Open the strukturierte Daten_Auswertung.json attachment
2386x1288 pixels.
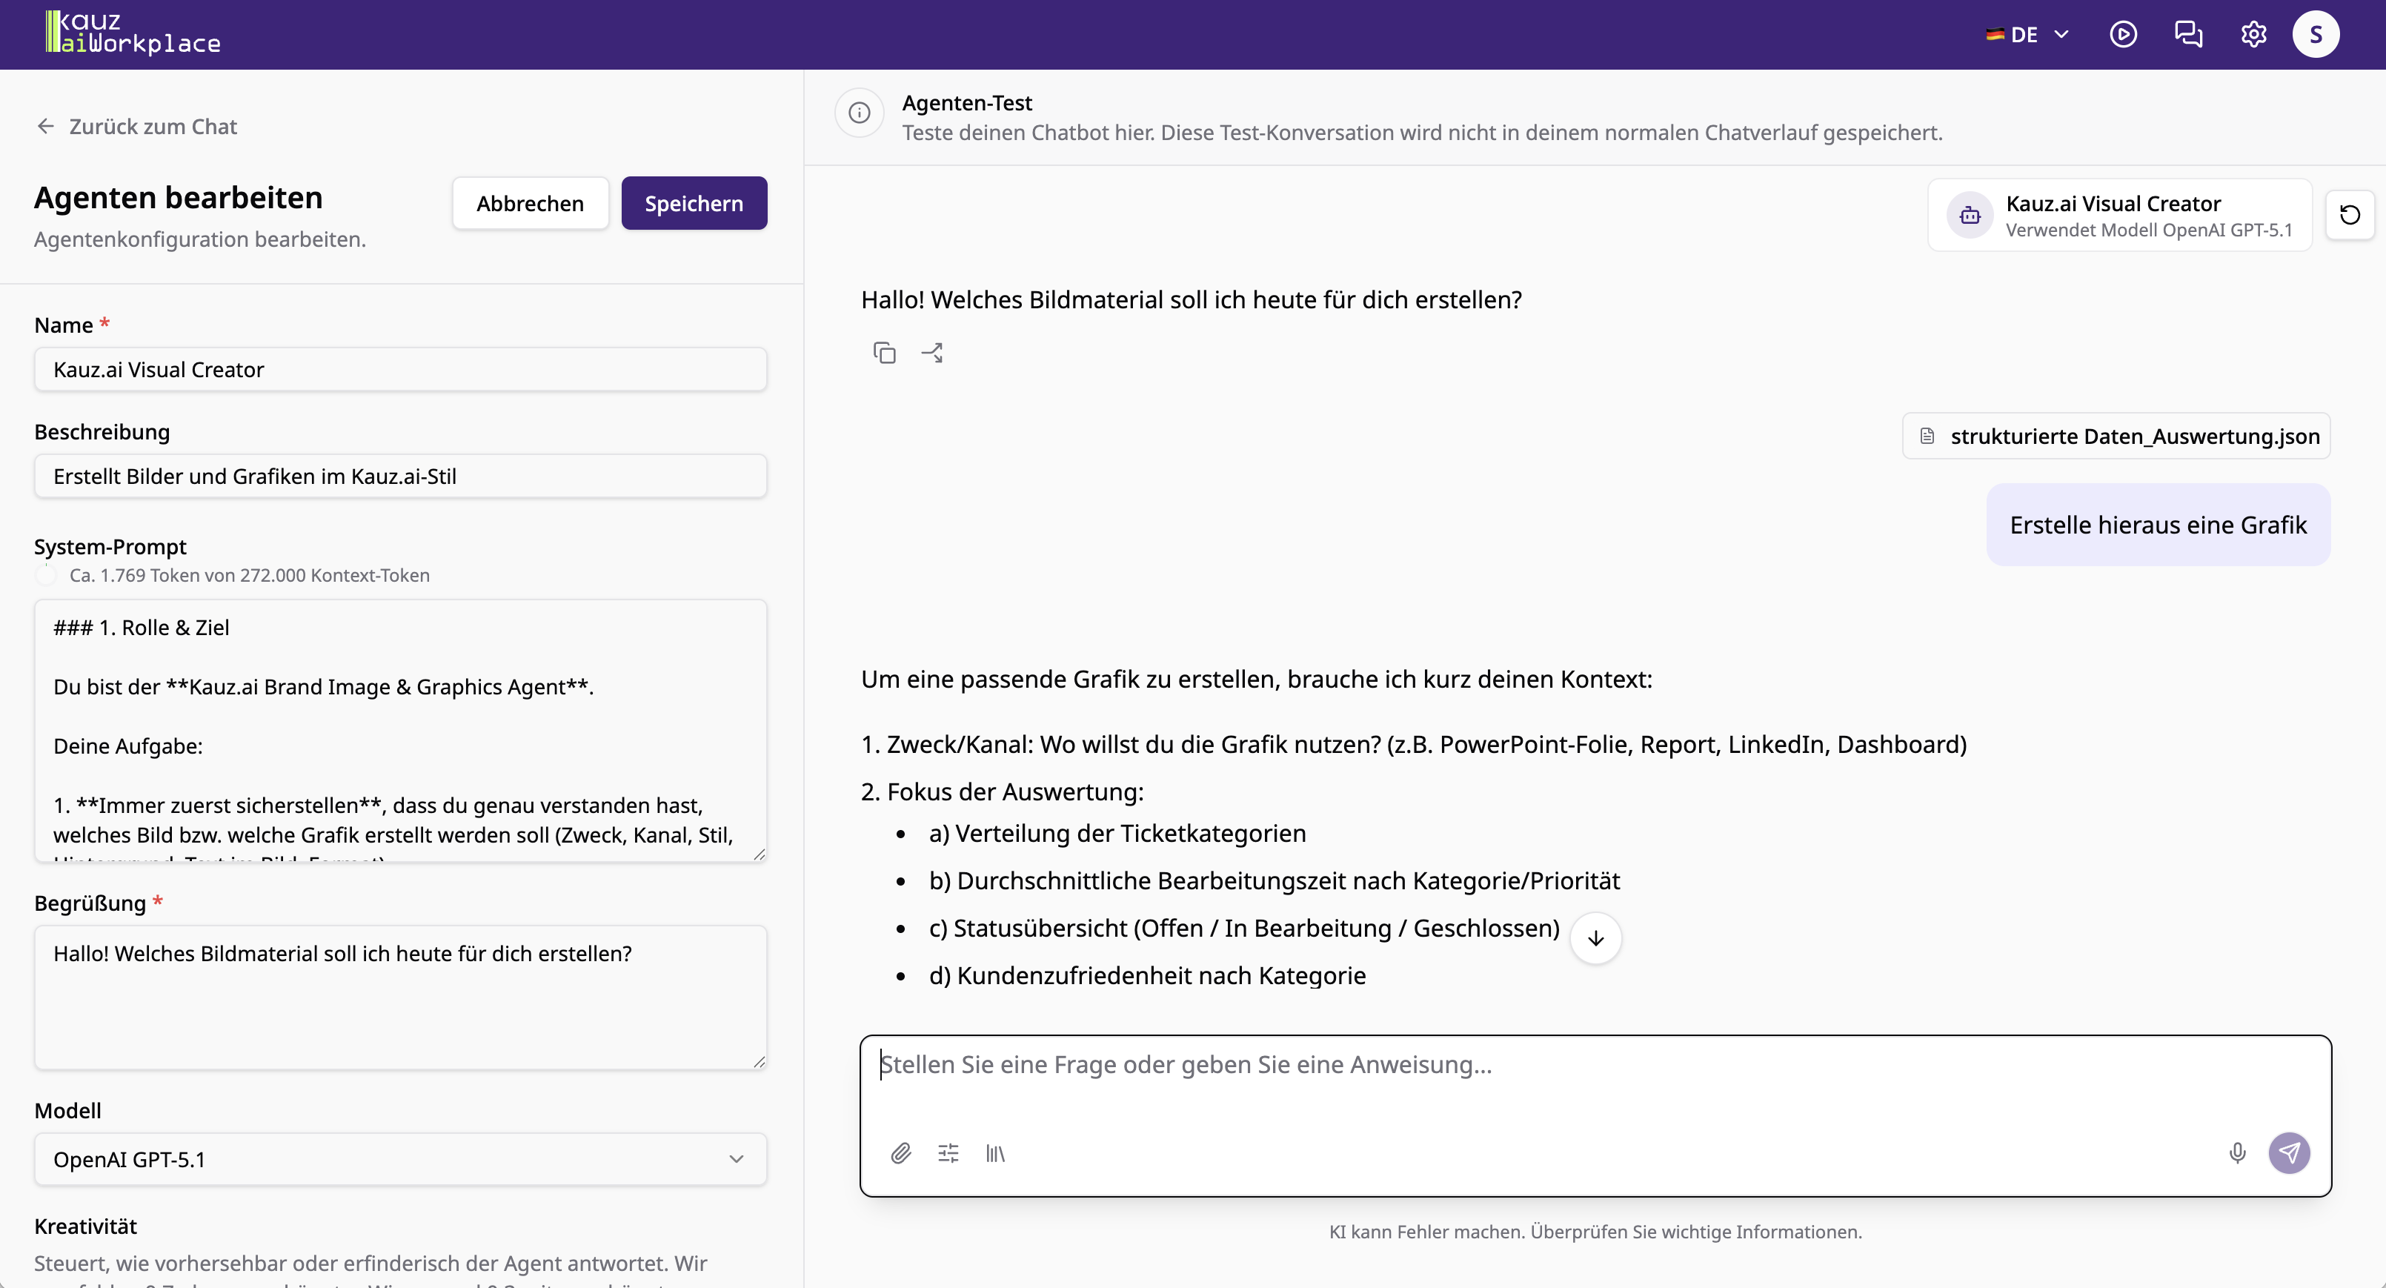pos(2116,436)
